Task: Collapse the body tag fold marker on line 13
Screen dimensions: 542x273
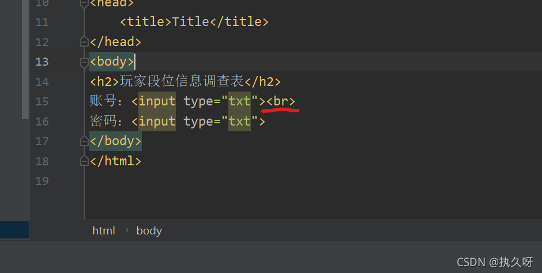Action: [84, 62]
